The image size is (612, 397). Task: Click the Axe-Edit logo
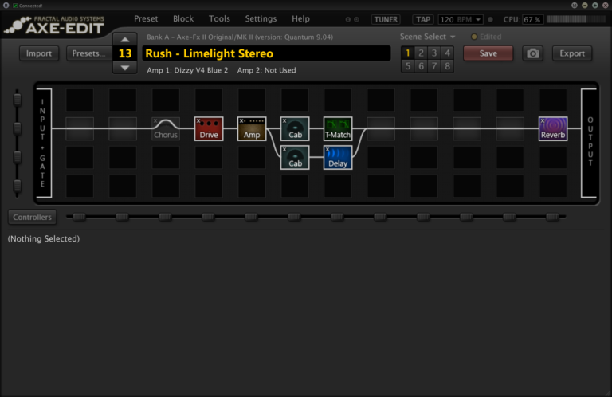tap(55, 26)
